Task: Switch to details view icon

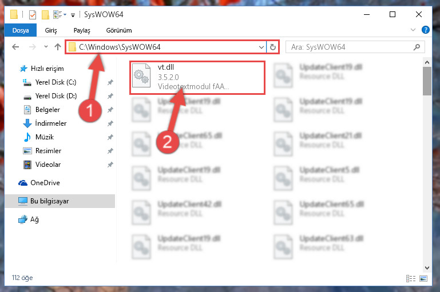Action: click(x=411, y=278)
